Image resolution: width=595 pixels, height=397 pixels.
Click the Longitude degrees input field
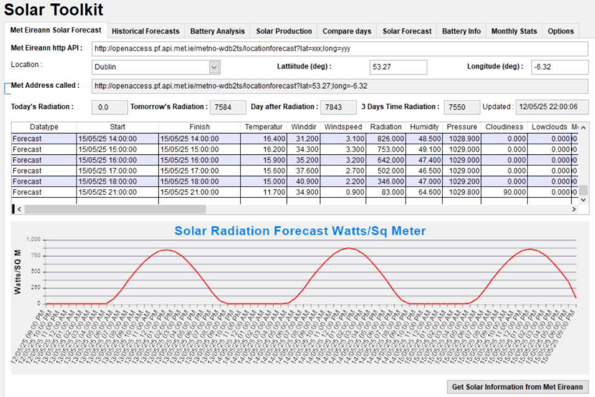[x=559, y=67]
